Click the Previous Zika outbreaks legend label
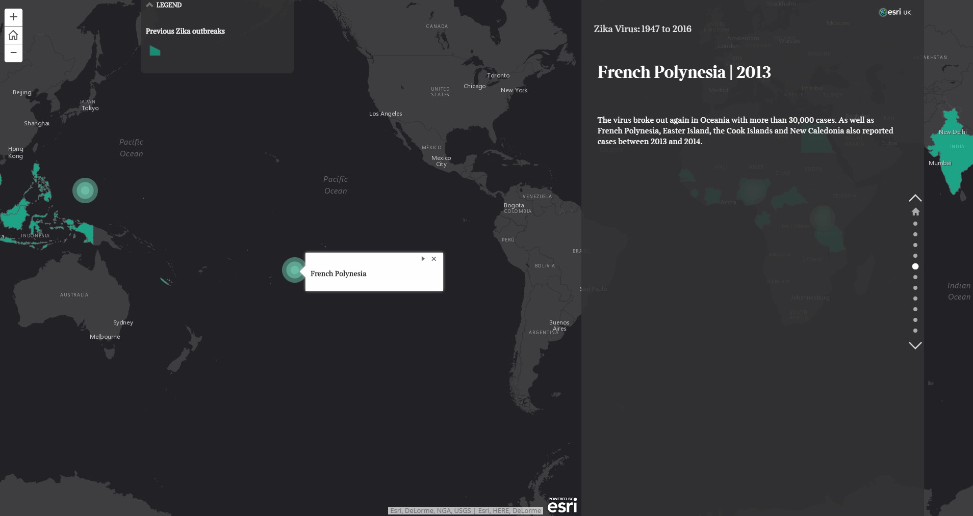973x516 pixels. pyautogui.click(x=185, y=31)
